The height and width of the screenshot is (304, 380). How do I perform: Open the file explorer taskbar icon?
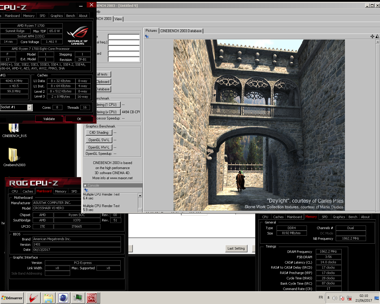tap(48, 298)
